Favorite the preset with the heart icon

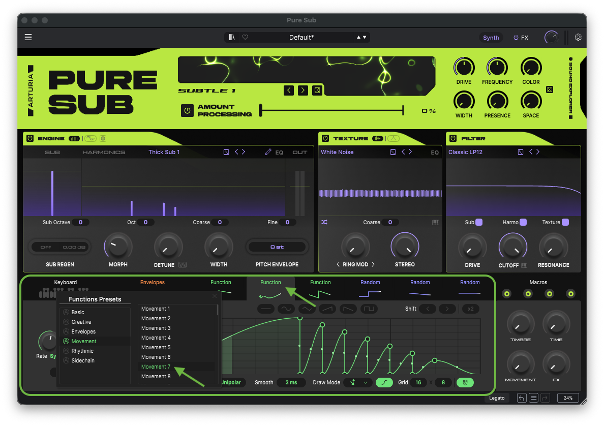[x=245, y=37]
